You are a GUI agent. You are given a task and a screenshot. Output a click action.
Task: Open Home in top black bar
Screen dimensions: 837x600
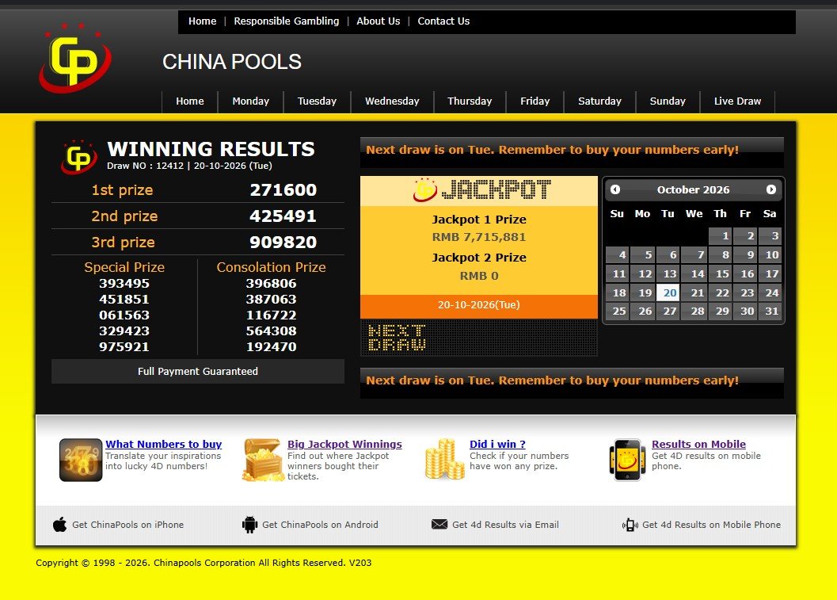(x=202, y=21)
